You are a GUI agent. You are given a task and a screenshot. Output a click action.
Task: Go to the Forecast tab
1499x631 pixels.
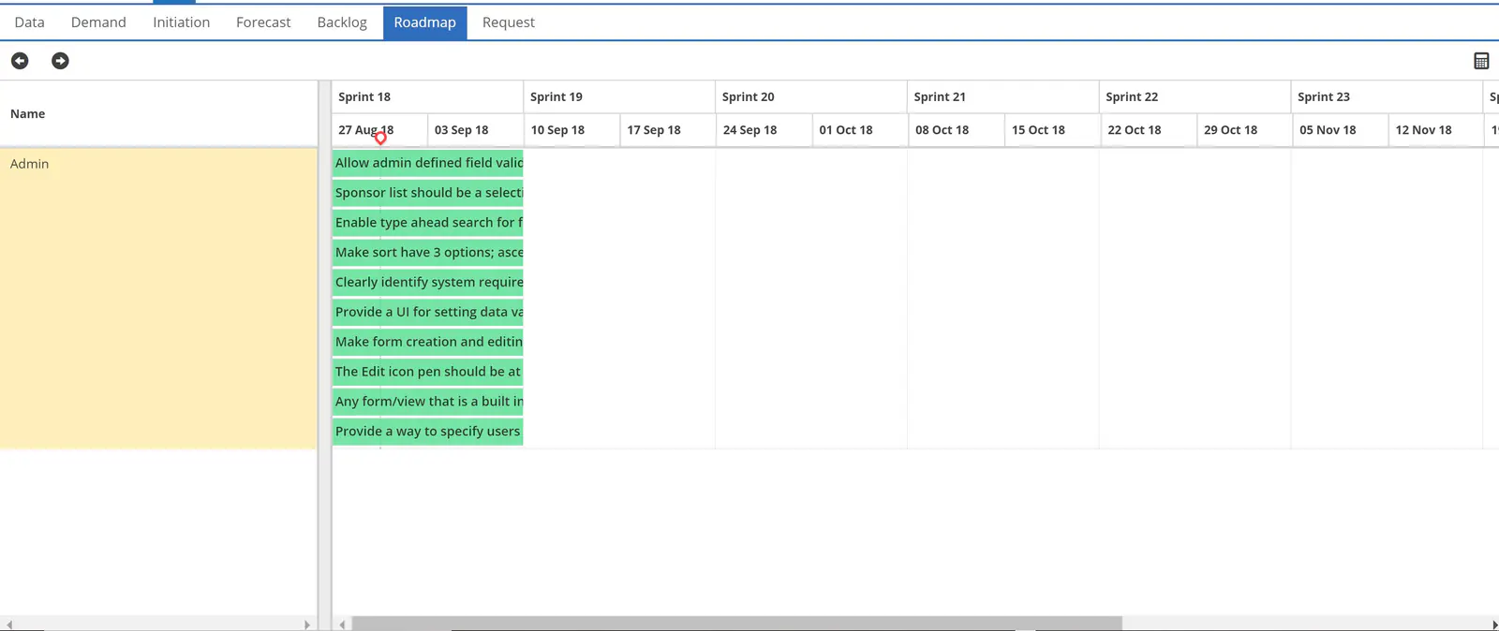click(263, 22)
